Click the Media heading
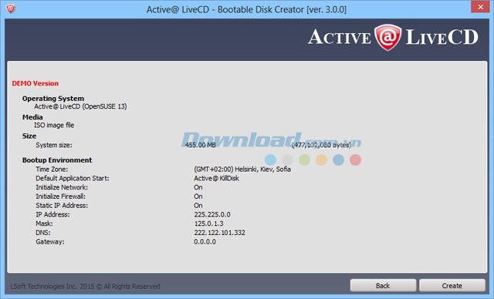 coord(32,117)
